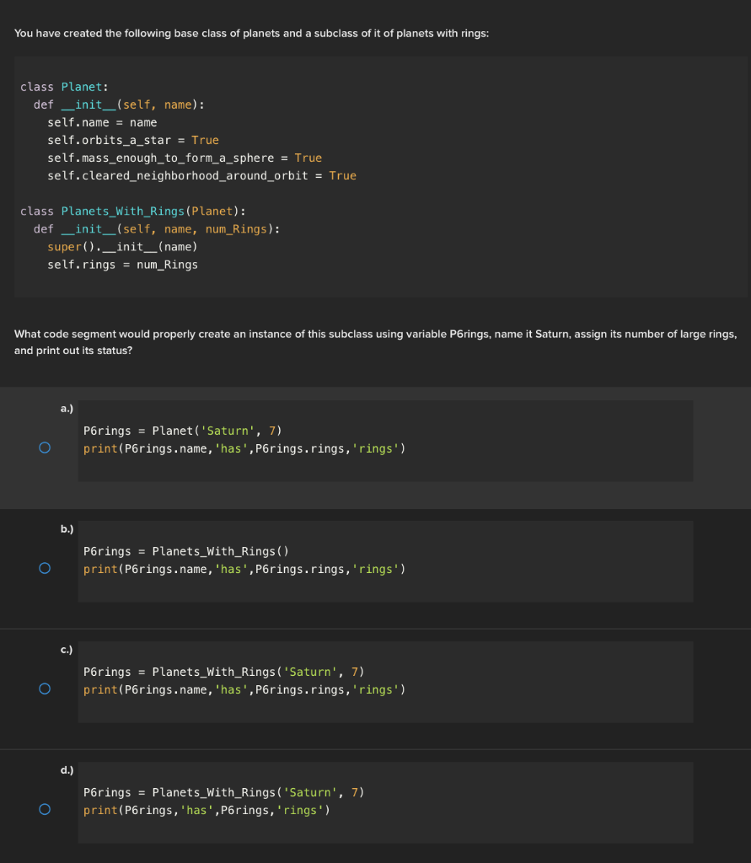Select the radio button for option a

pos(44,449)
